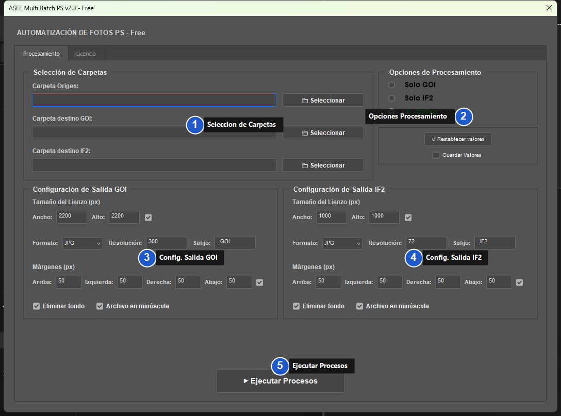
Task: Toggle GOI Archivo en minúscula checkbox
Action: point(100,306)
